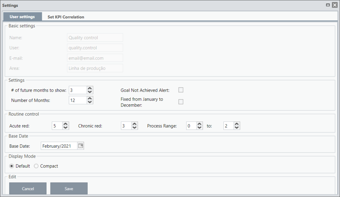Click the Save button

[x=69, y=189]
